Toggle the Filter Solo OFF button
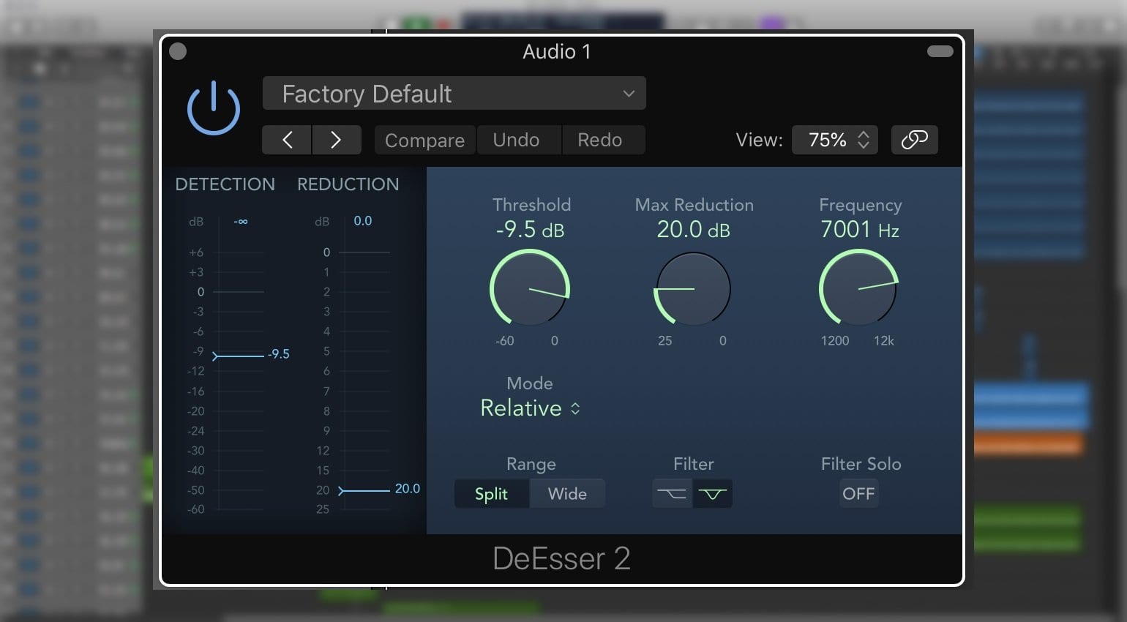1127x622 pixels. tap(858, 494)
